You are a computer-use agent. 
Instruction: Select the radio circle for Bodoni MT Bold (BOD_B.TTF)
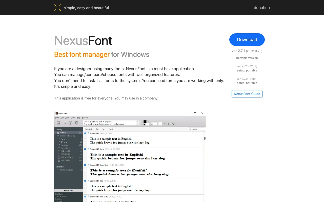[x=85, y=187]
